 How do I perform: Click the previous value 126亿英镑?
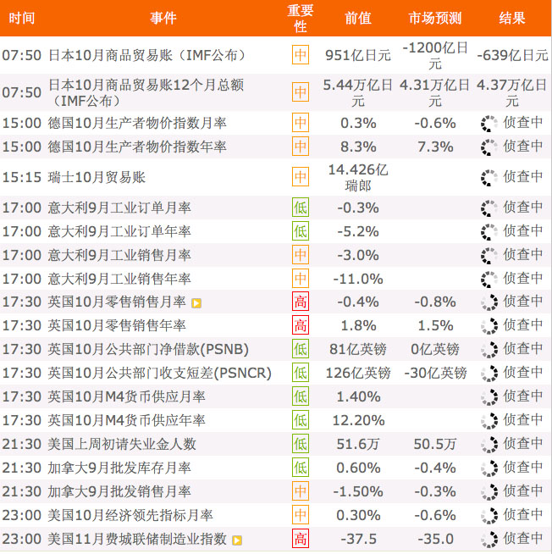[x=358, y=373]
